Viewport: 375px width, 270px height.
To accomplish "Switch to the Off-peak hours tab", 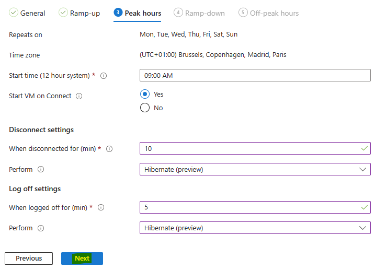I will coord(269,13).
